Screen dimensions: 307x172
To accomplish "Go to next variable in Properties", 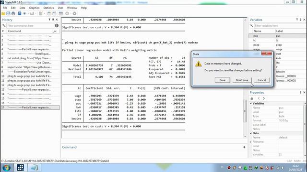I will tap(264, 98).
